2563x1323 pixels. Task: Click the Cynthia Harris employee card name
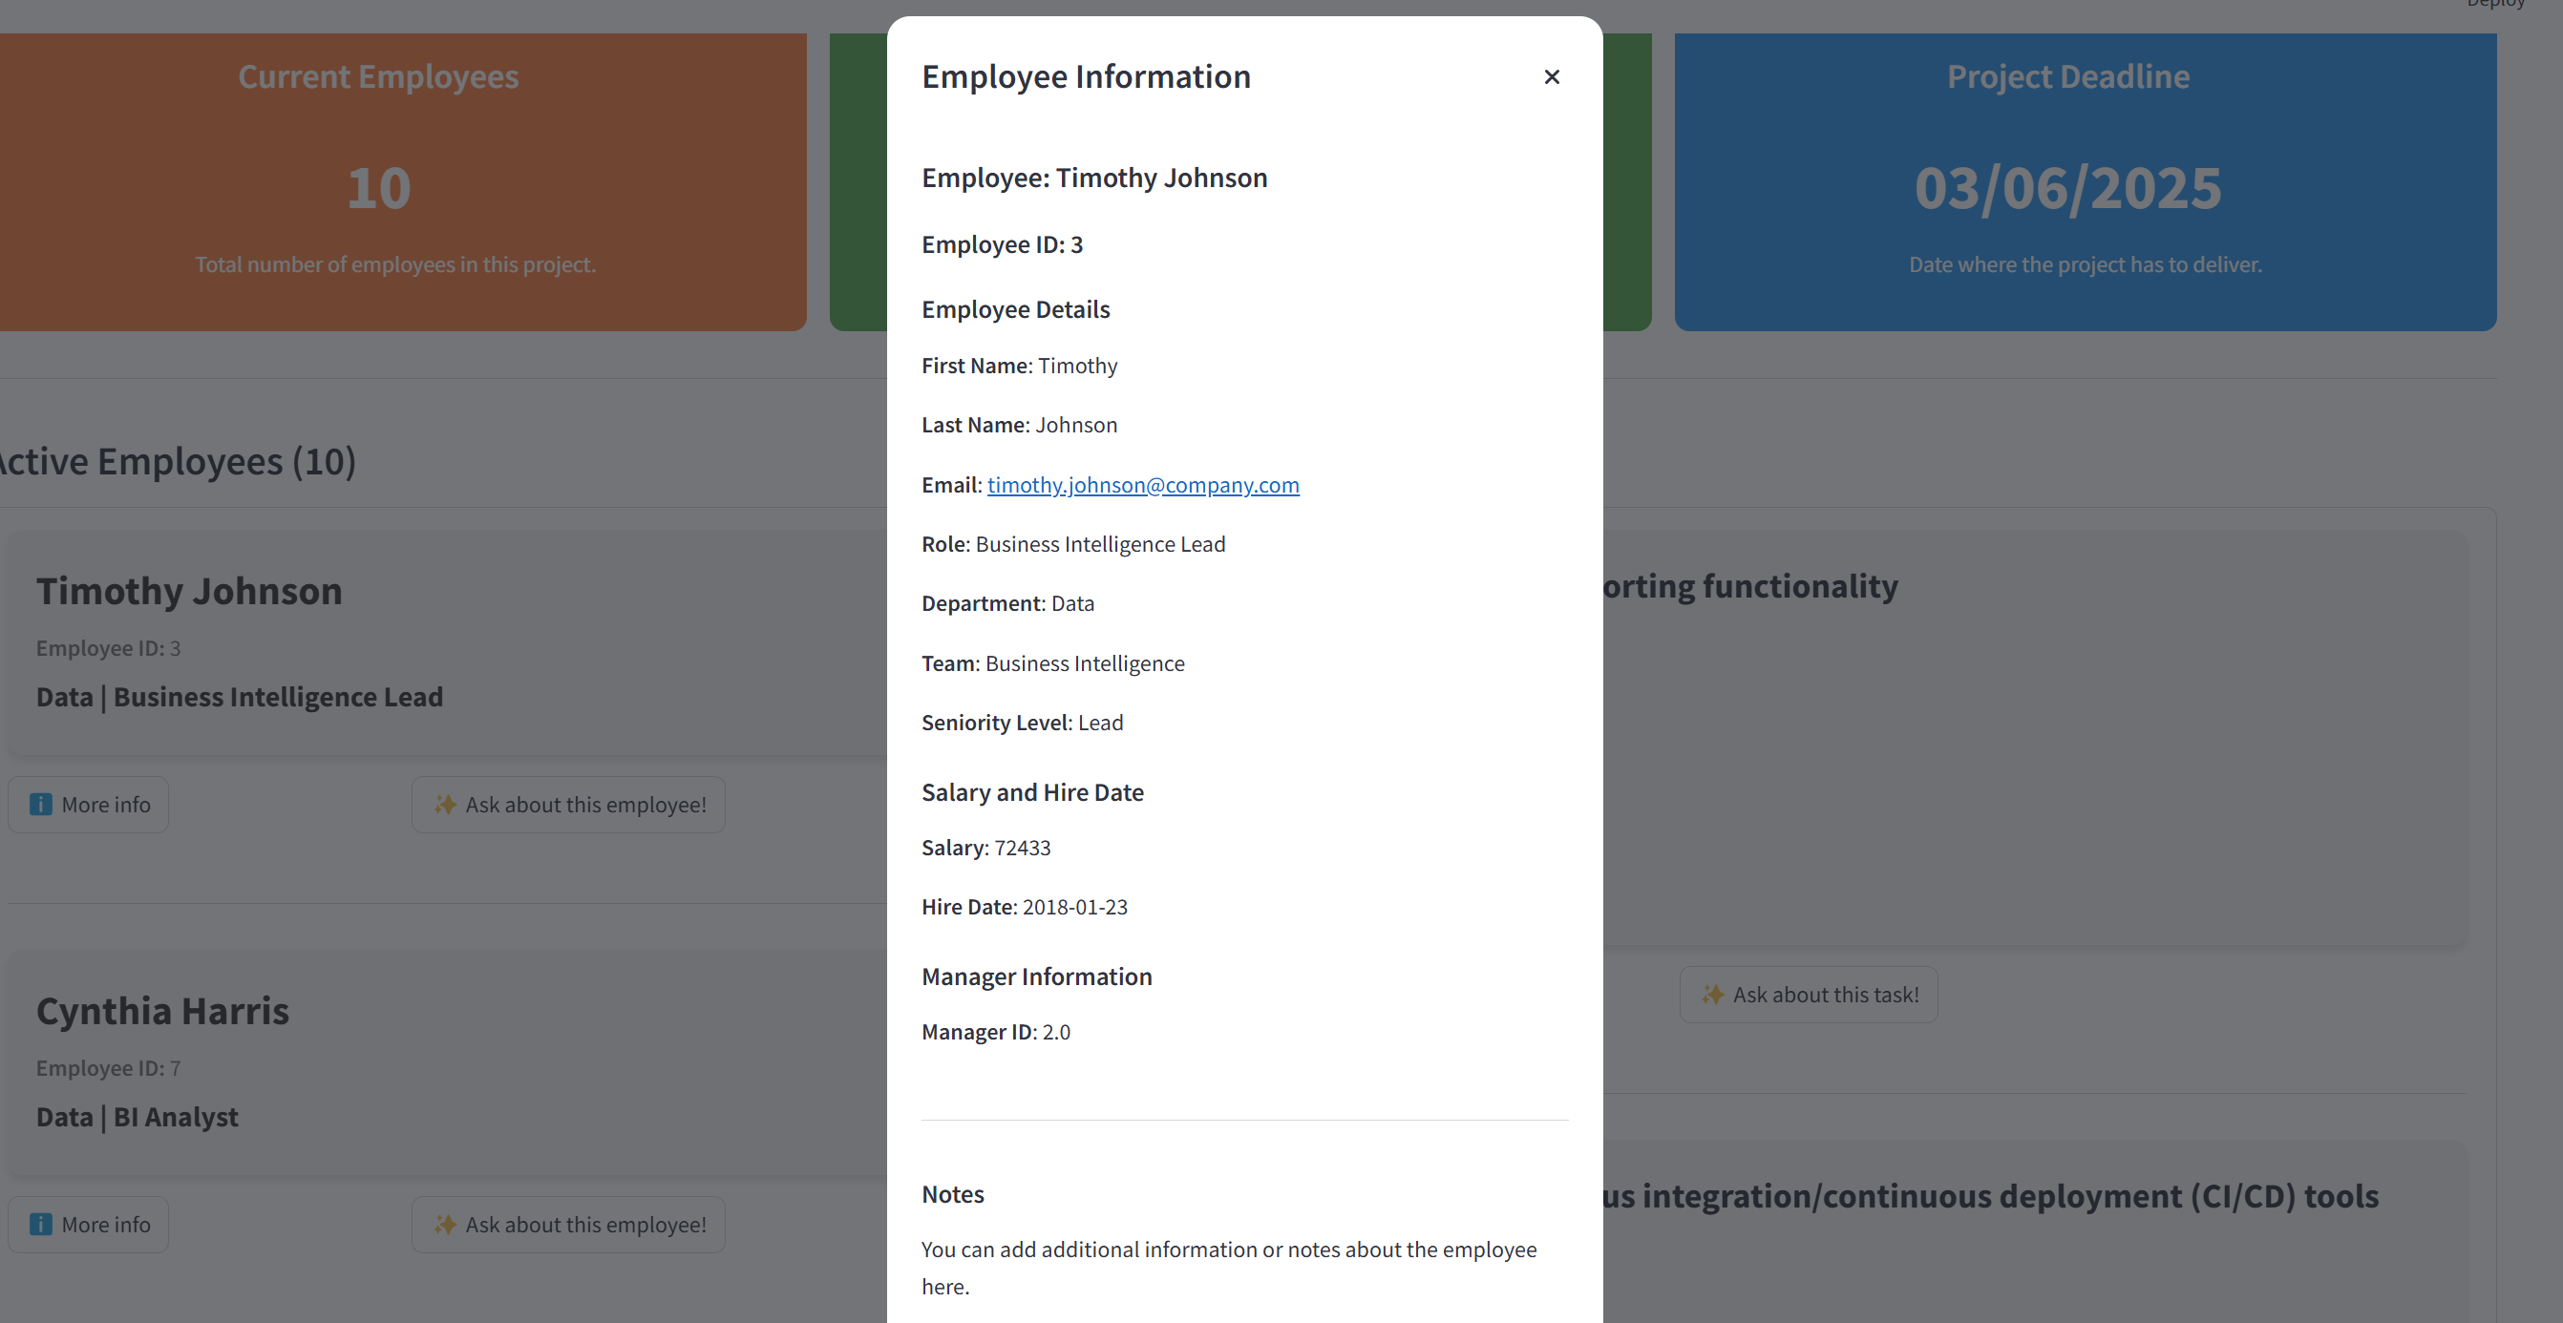pos(162,1011)
